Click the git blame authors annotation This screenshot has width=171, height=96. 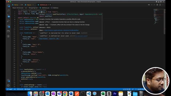click(32, 10)
